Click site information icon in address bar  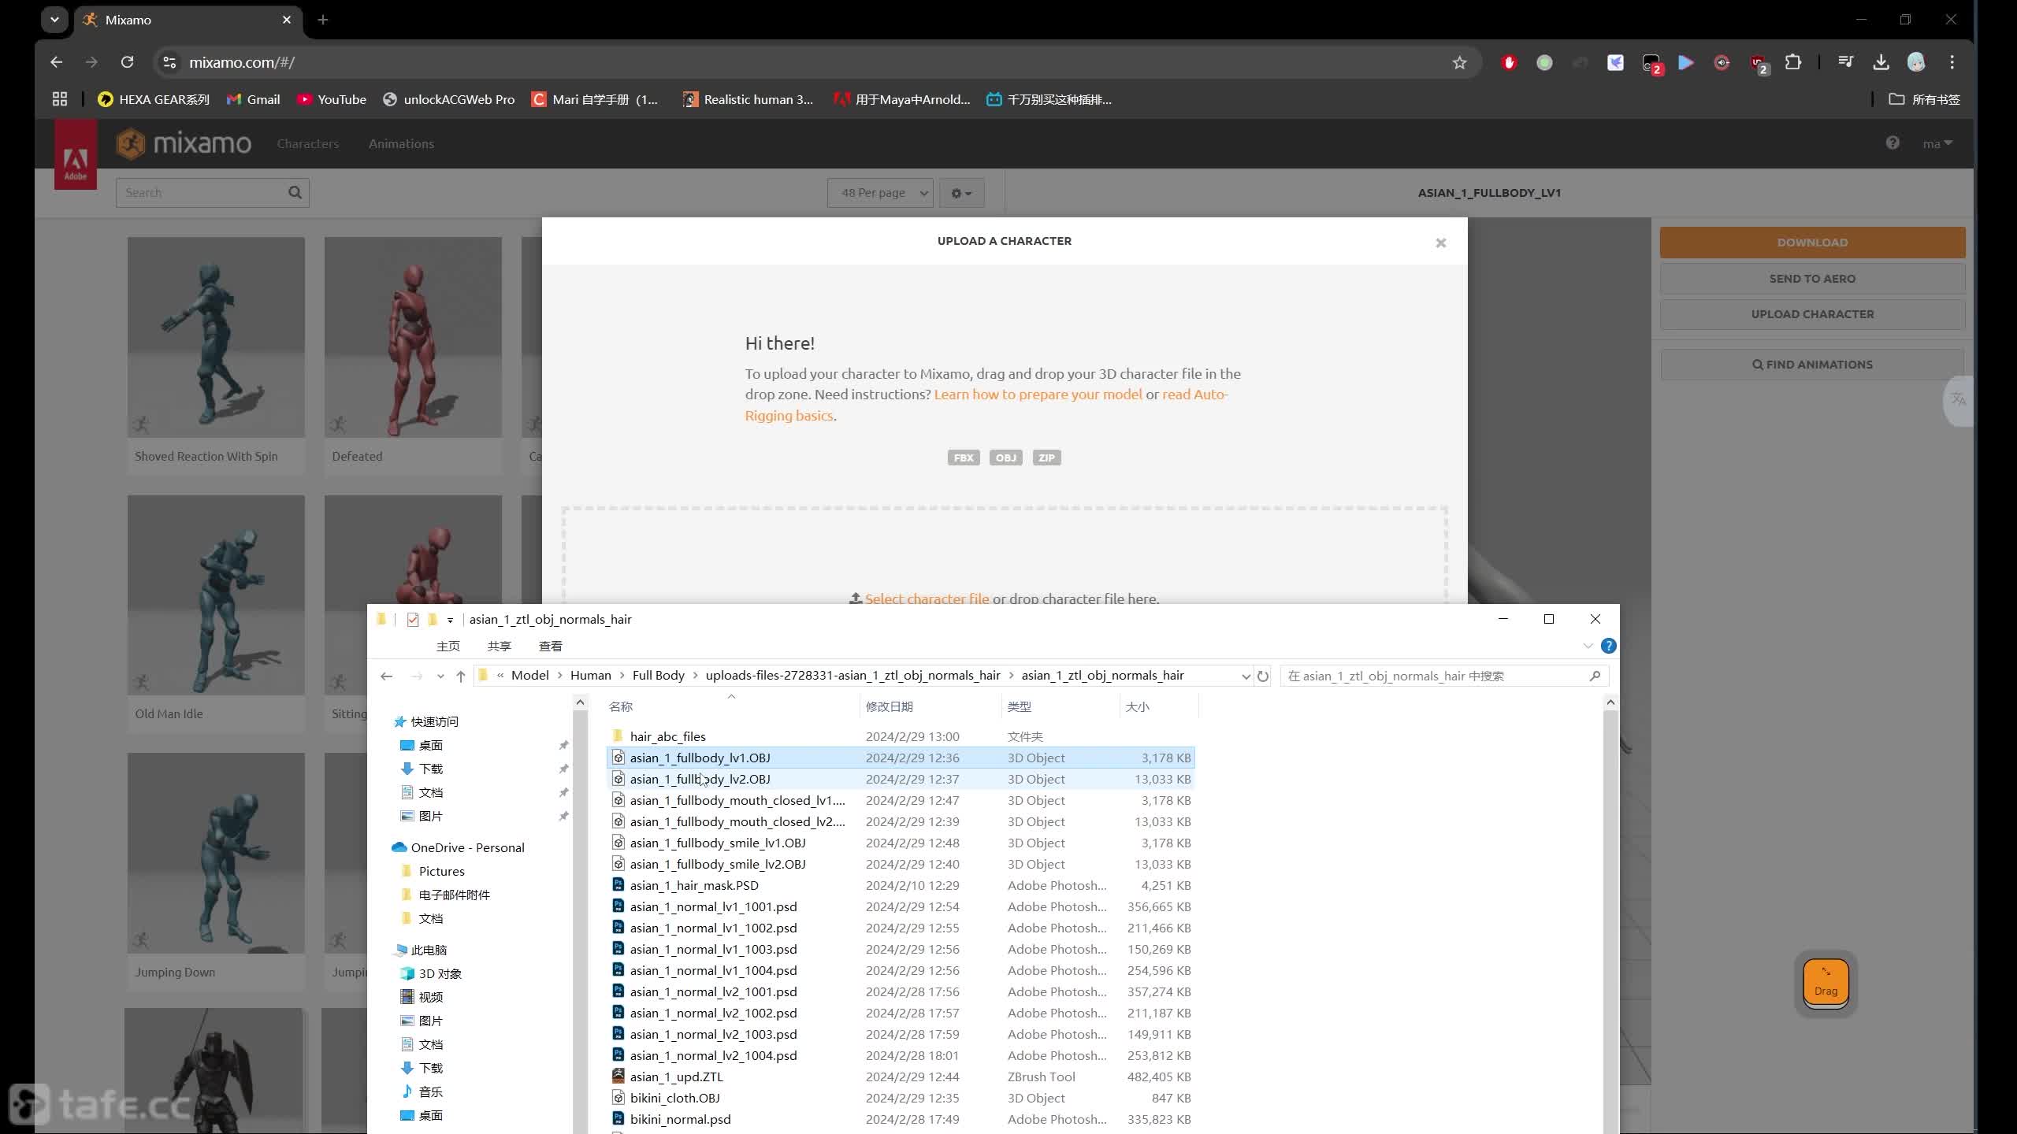click(169, 62)
